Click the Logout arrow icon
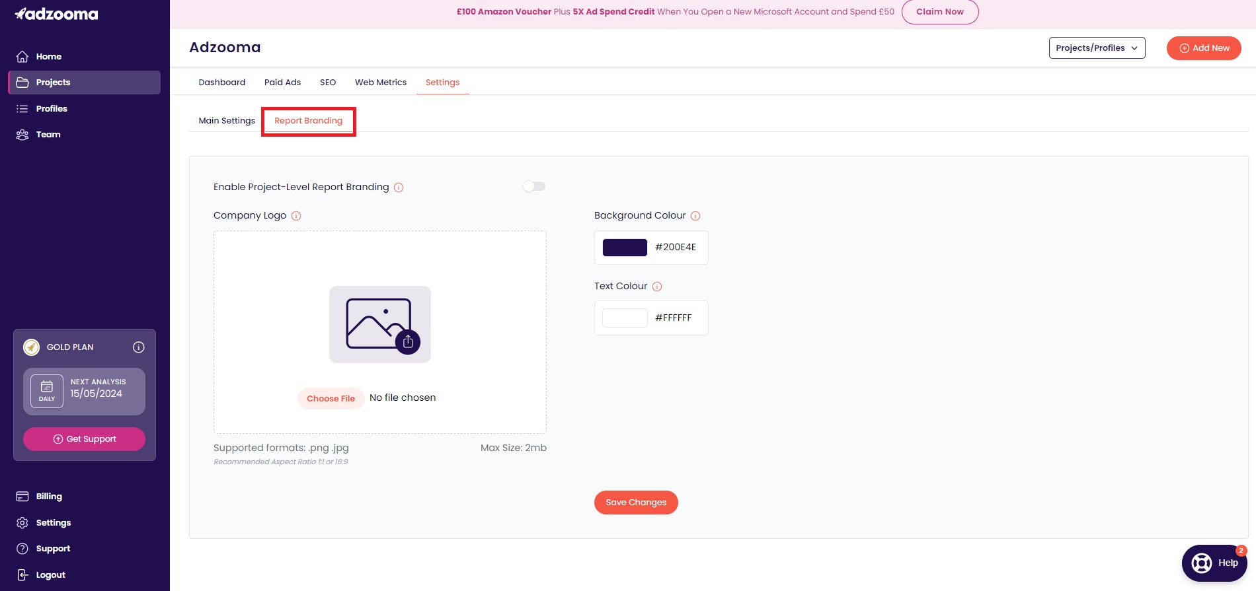 coord(22,575)
